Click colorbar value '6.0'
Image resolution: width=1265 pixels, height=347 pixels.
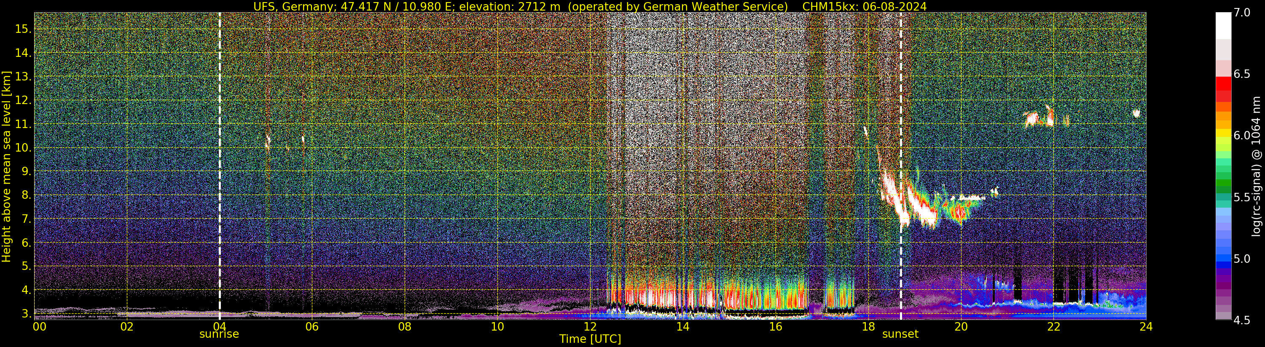[1242, 136]
